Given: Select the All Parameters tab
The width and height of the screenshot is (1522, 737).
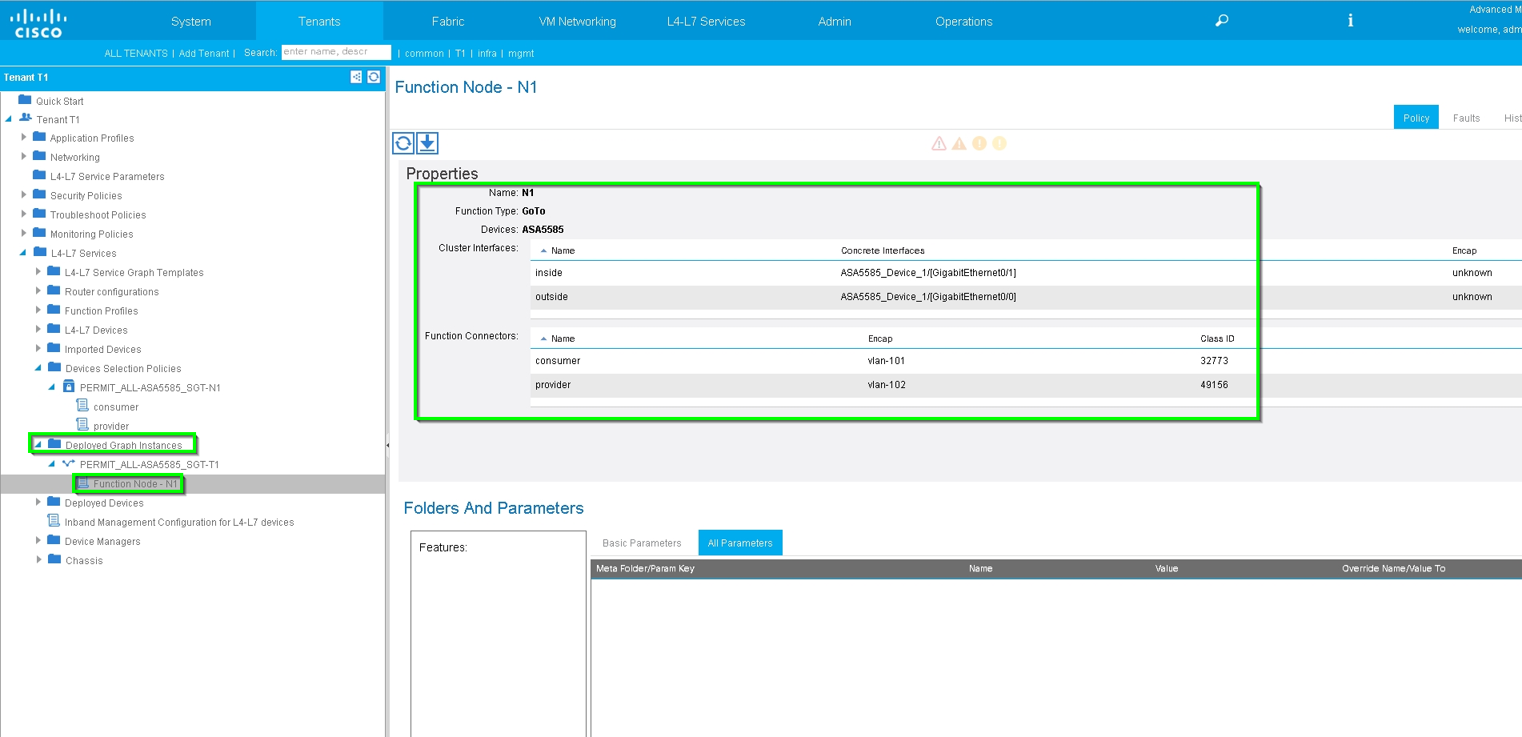Looking at the screenshot, I should [740, 543].
